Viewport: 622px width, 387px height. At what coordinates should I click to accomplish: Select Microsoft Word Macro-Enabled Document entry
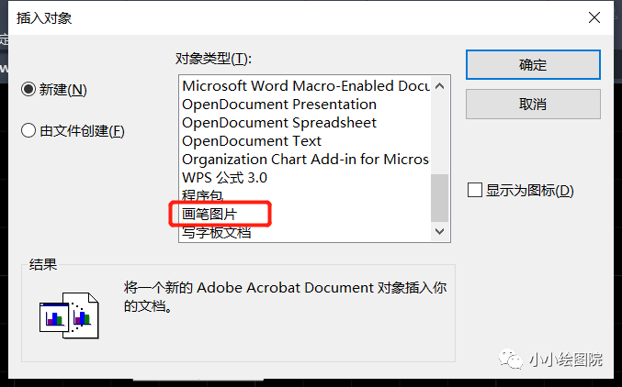click(x=306, y=86)
